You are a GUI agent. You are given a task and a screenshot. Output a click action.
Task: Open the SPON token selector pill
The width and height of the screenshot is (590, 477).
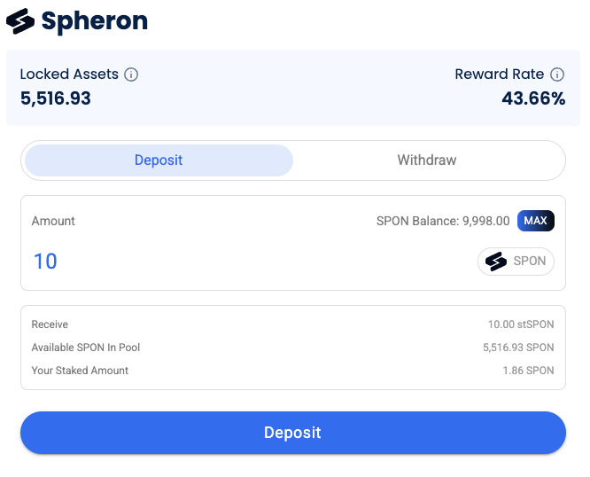point(516,262)
